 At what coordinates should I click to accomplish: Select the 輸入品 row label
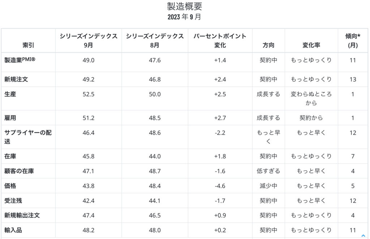pos(13,230)
